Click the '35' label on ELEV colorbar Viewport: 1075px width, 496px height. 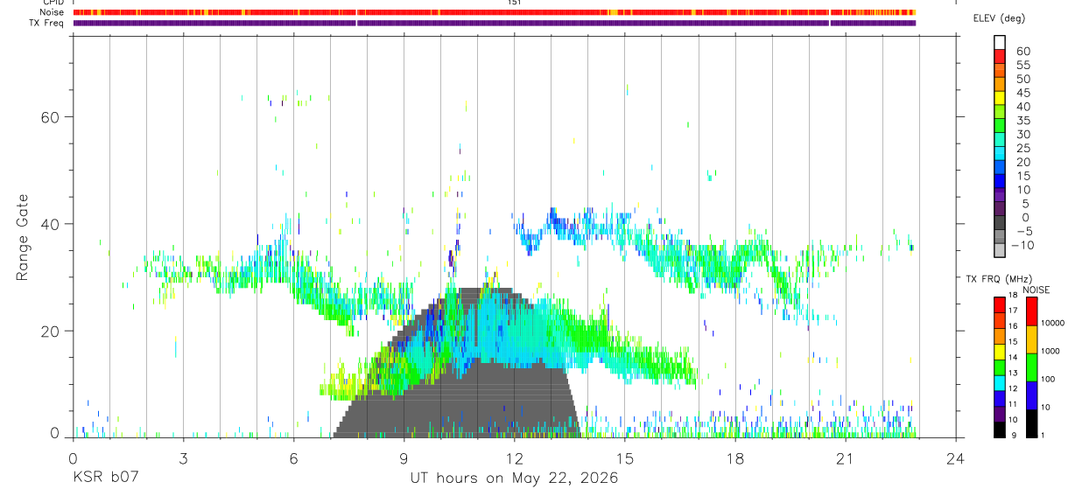pos(1022,121)
